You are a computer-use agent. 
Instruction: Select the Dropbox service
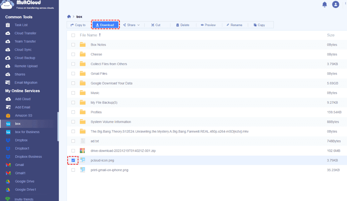point(21,140)
